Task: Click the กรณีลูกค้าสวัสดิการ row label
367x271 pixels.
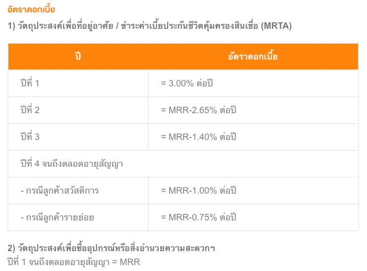Action: pyautogui.click(x=60, y=191)
